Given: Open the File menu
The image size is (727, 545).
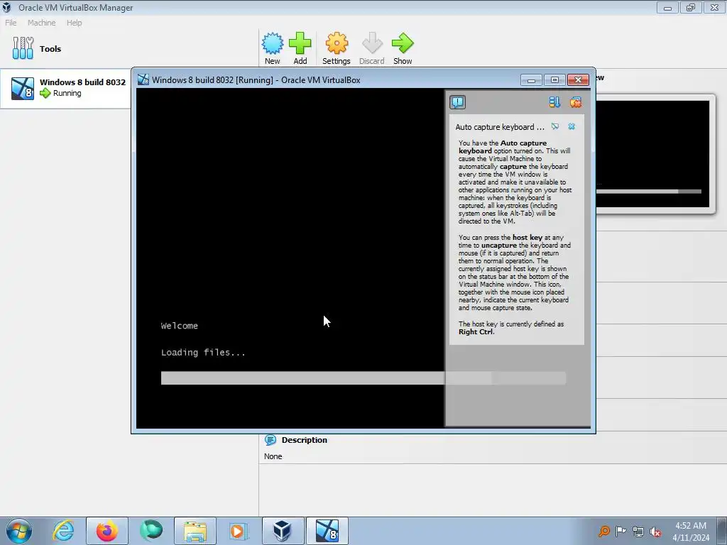Looking at the screenshot, I should (x=11, y=23).
